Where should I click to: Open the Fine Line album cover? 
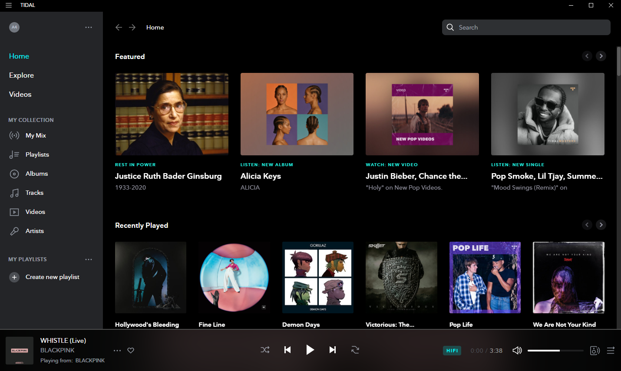click(x=234, y=278)
